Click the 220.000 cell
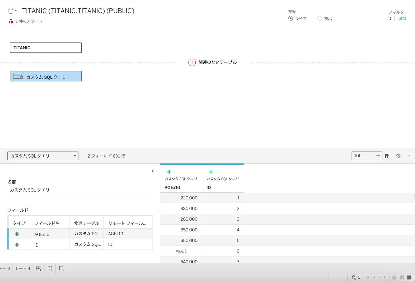Screen dimensions: 415x281 pyautogui.click(x=181, y=198)
